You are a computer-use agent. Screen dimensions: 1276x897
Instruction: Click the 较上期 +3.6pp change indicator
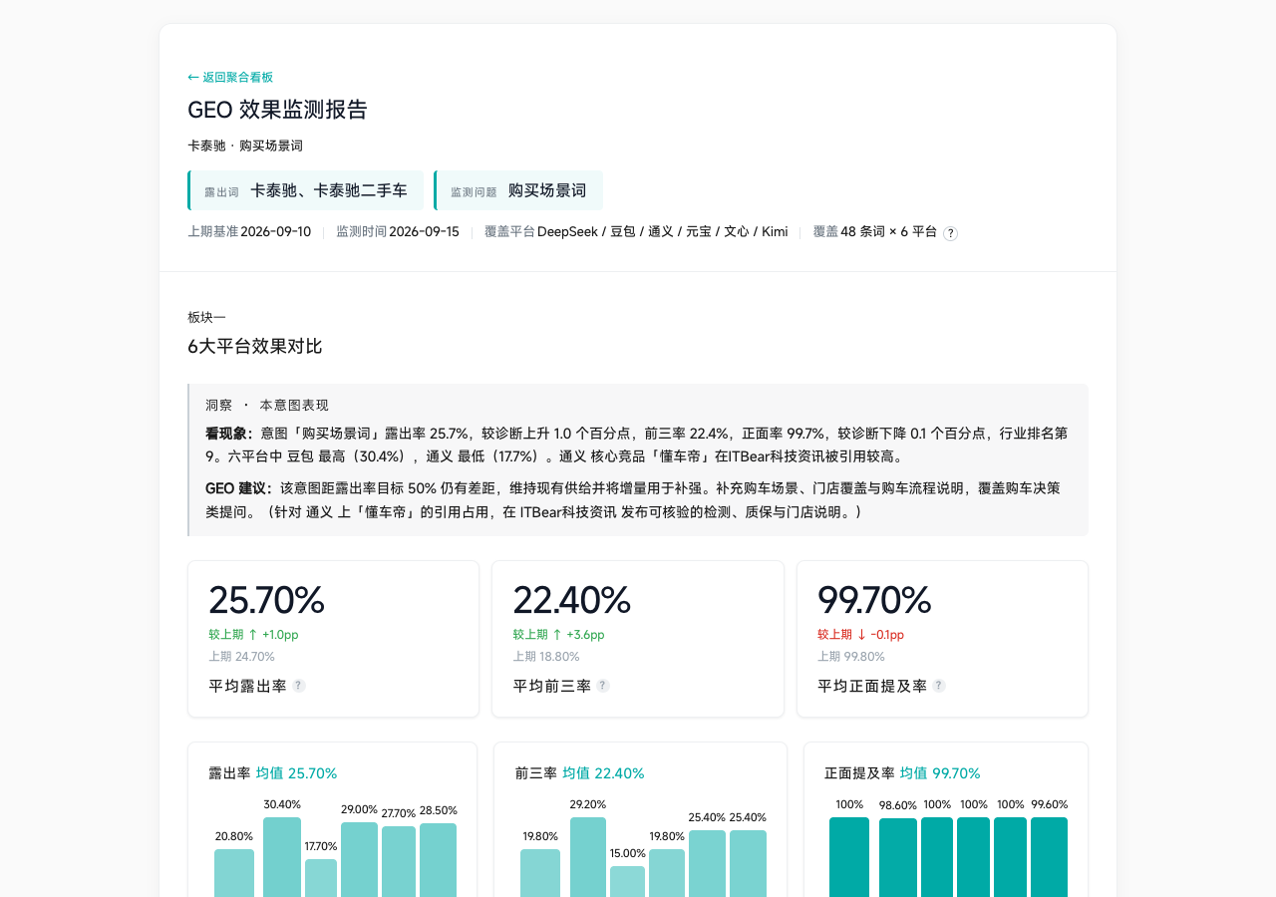[559, 635]
